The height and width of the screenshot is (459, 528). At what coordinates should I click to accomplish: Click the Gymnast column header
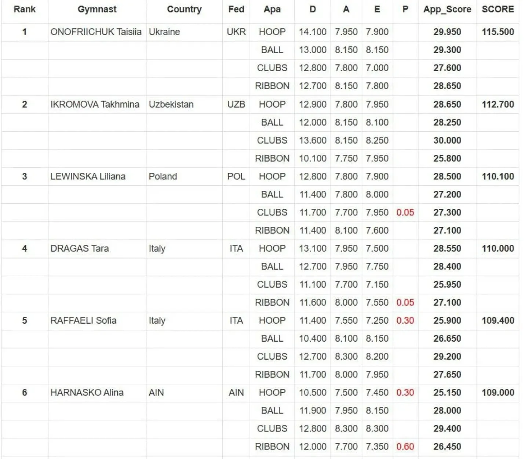[x=97, y=10]
